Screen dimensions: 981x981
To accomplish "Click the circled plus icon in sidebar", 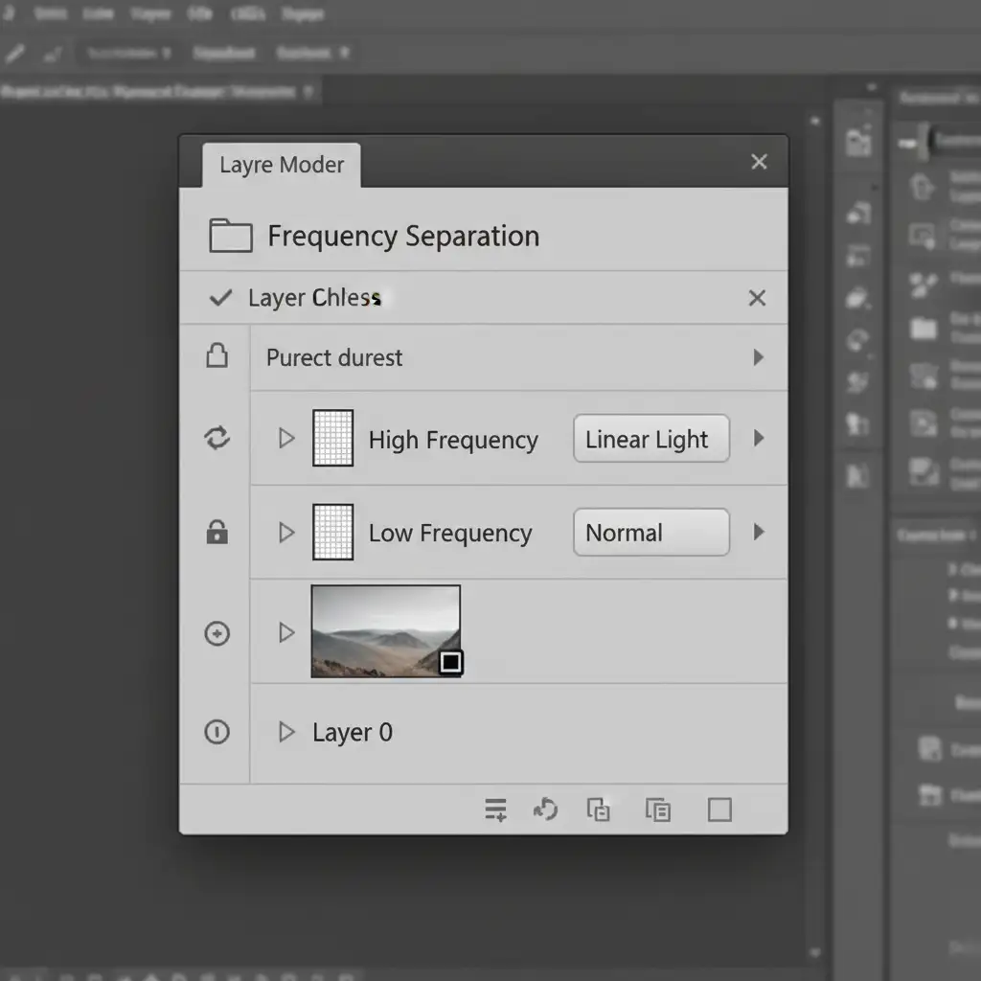I will click(x=217, y=633).
